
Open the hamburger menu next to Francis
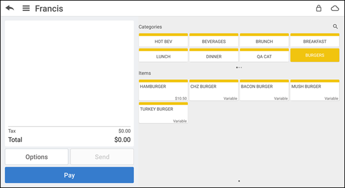pyautogui.click(x=26, y=8)
